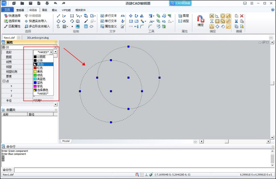Toggle the hourglass snap mode
Screen dimensions: 276x179
[212, 21]
